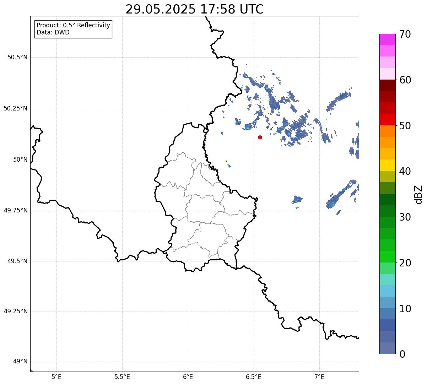Click the 50 colorbar tick value
The image size is (427, 384).
[x=405, y=126]
